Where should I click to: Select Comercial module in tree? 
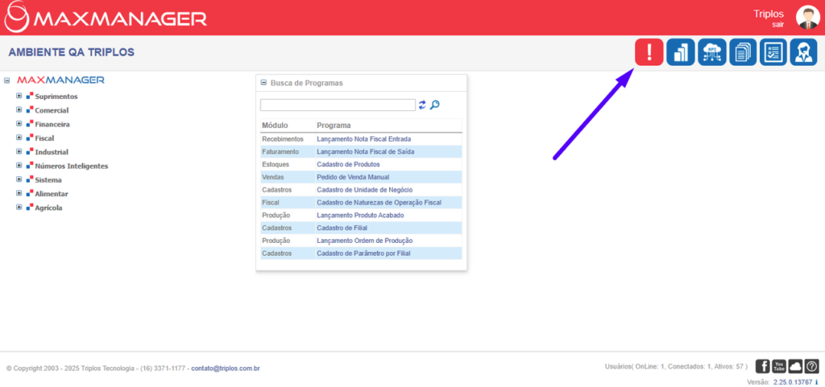click(x=52, y=110)
